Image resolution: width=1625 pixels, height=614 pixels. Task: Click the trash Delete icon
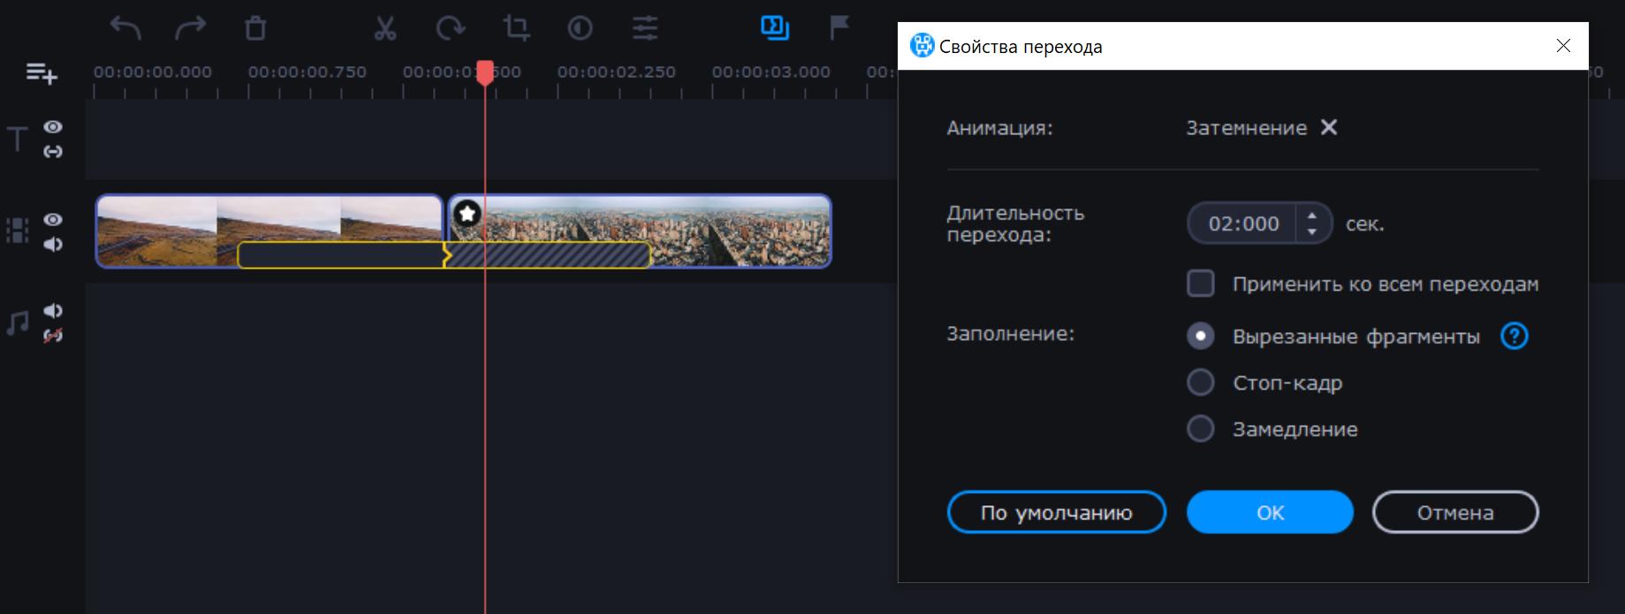click(255, 28)
